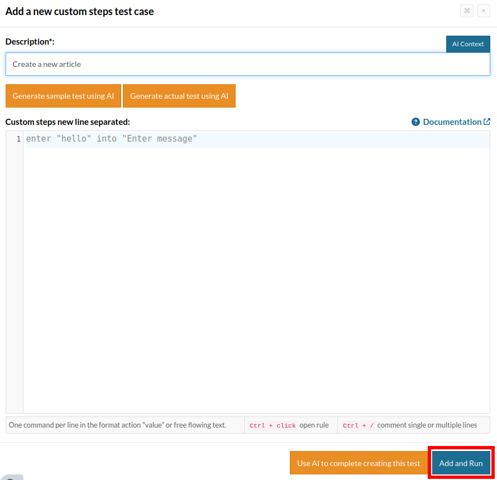Click the Description label

(30, 41)
